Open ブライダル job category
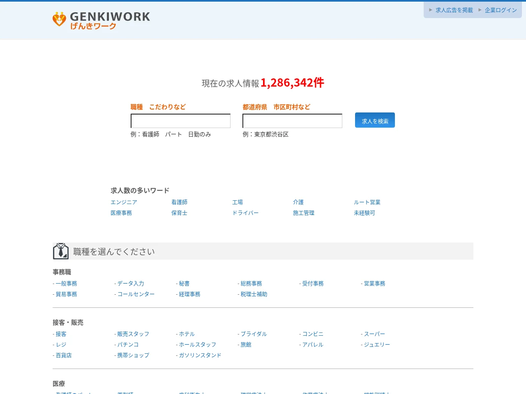The height and width of the screenshot is (394, 526). [254, 334]
